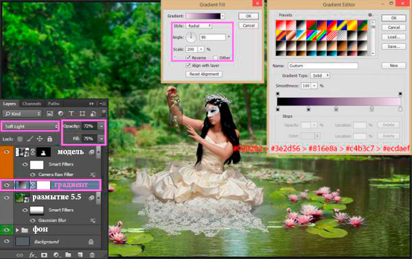
Task: Hide the Background layer
Action: pos(7,241)
